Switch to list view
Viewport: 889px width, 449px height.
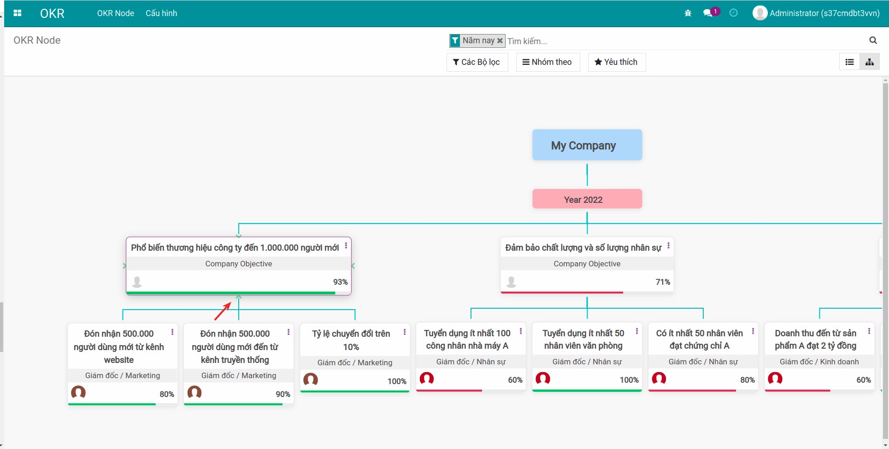(849, 62)
